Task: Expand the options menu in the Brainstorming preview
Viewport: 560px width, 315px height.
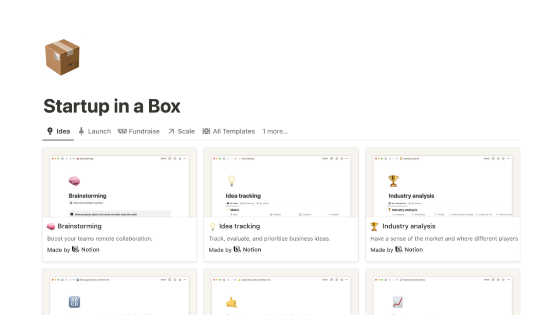Action: click(x=185, y=159)
